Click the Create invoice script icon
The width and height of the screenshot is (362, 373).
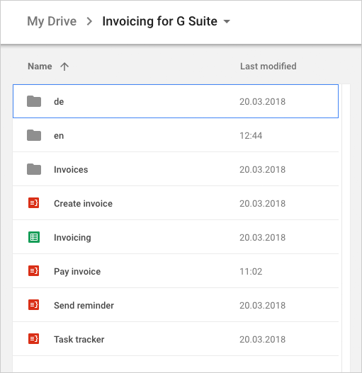click(x=33, y=203)
